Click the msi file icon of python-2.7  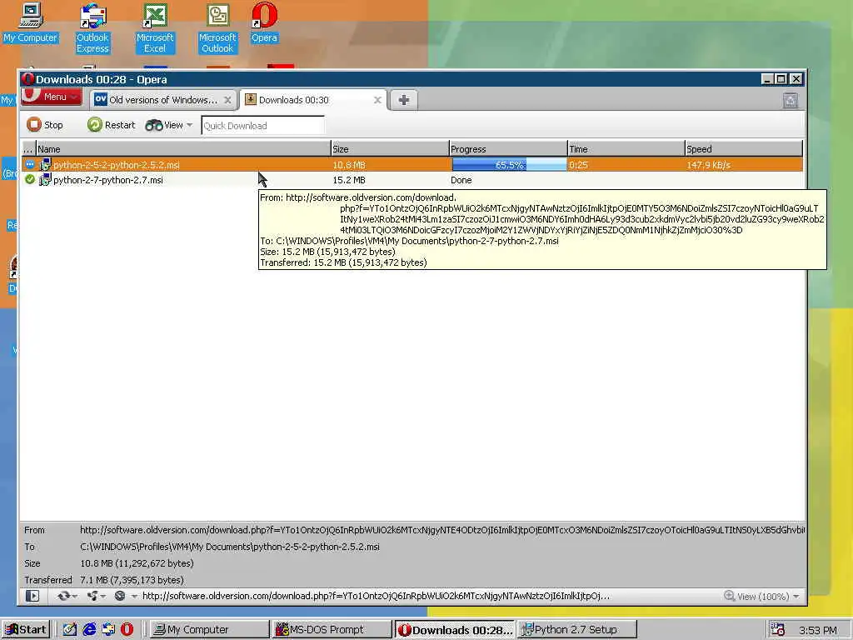tap(45, 180)
